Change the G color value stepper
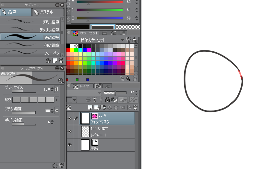This screenshot has height=169, width=265. click(137, 10)
